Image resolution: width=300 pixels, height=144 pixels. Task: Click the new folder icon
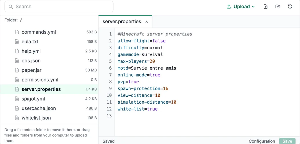(277, 7)
